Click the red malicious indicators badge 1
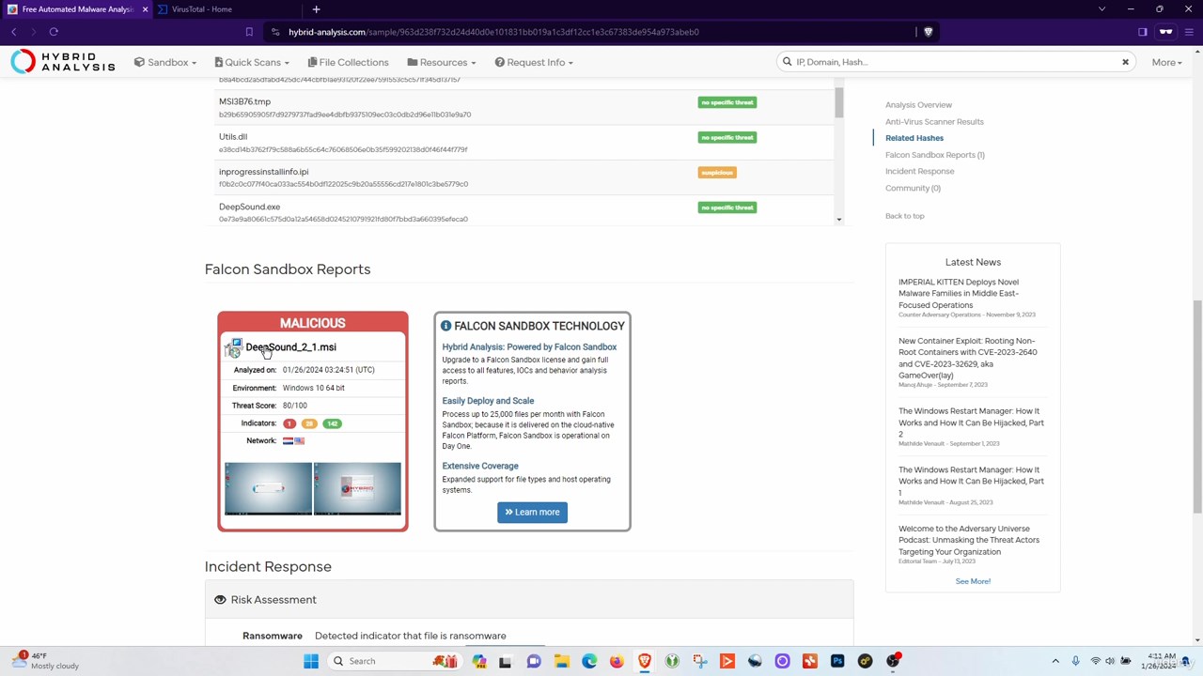The height and width of the screenshot is (676, 1203). point(289,423)
